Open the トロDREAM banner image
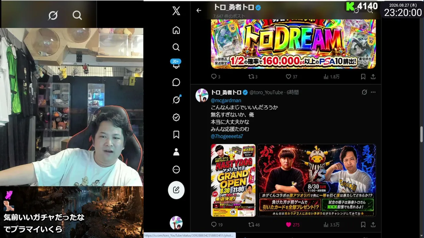 293,44
